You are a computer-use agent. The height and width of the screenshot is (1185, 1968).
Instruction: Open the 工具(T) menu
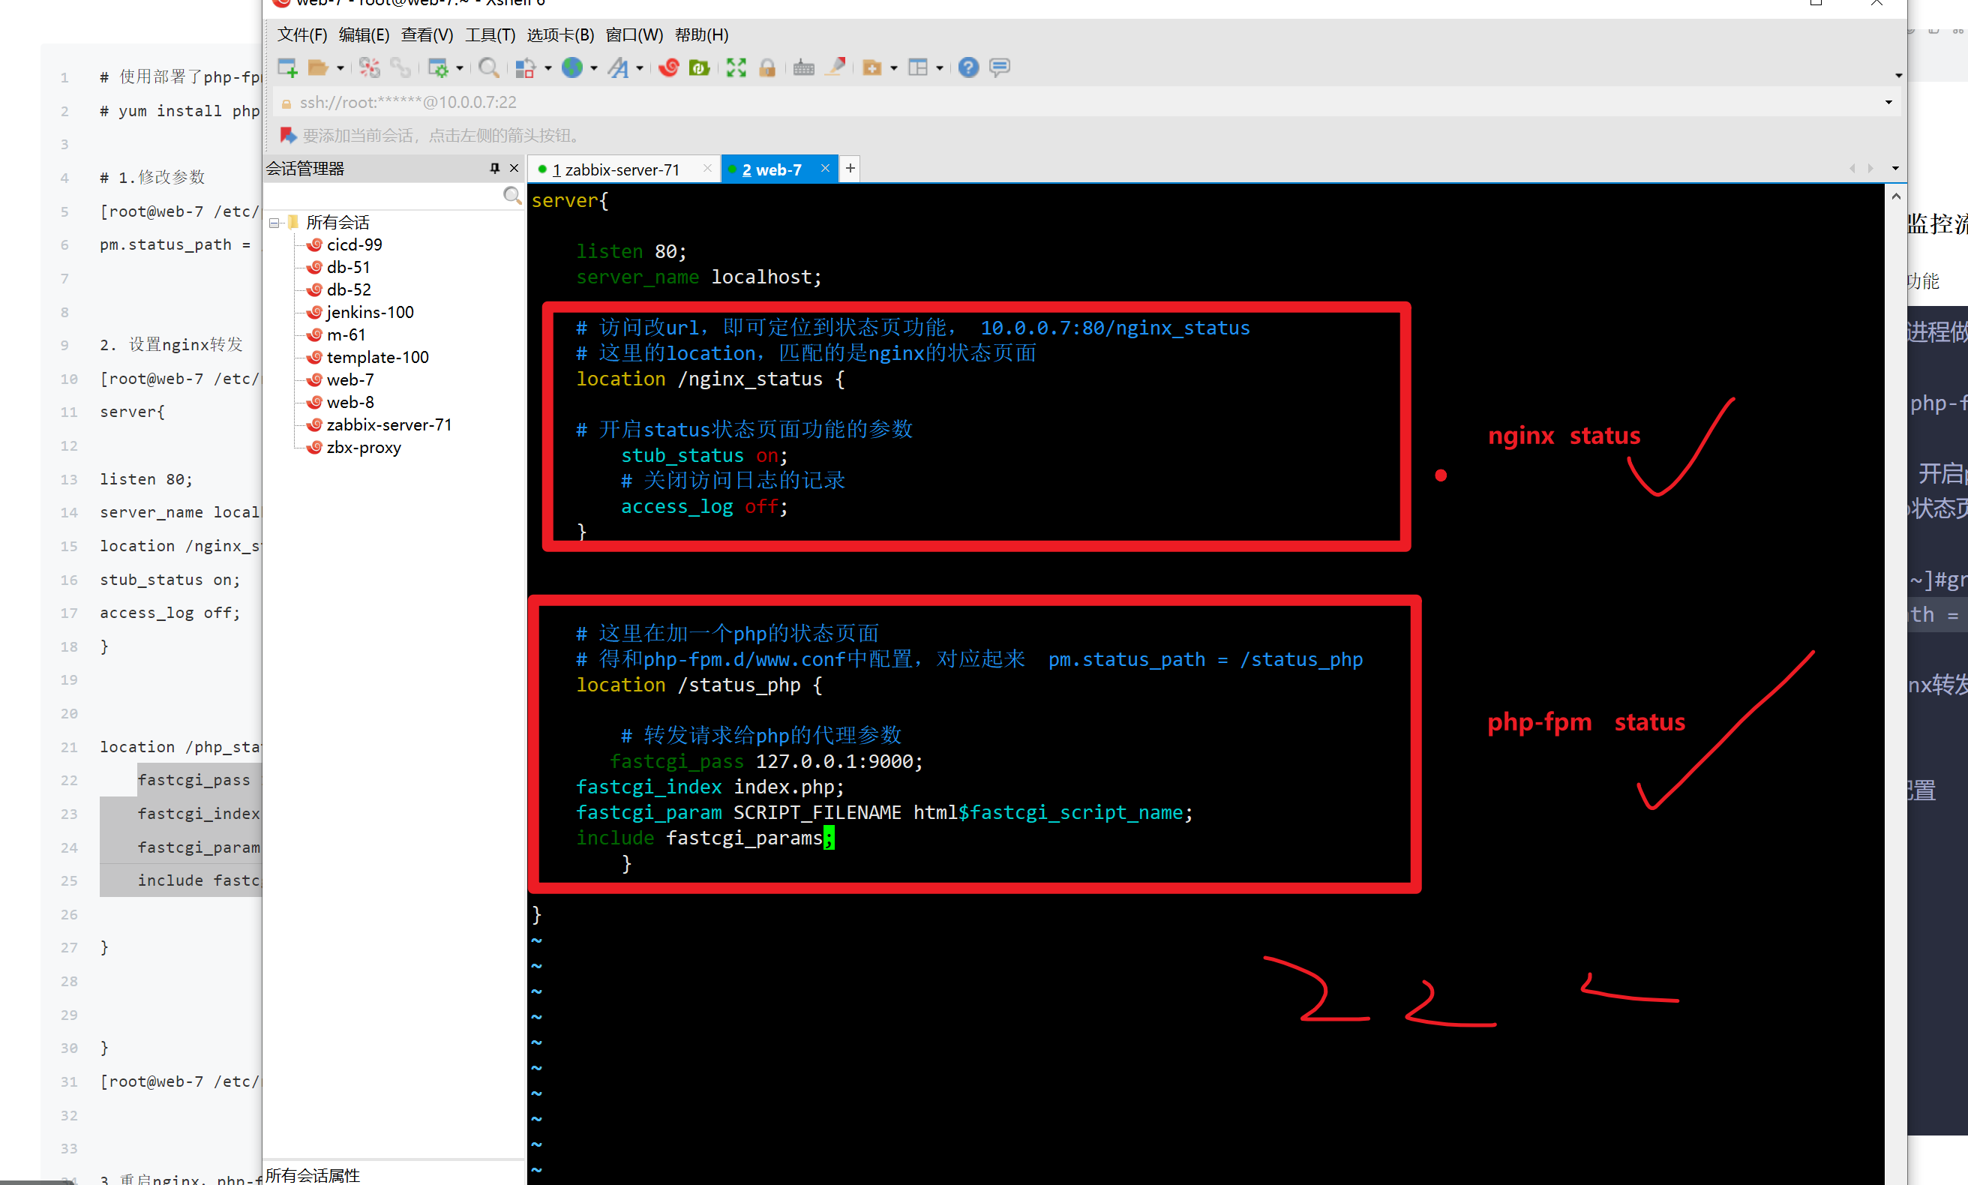pos(490,35)
